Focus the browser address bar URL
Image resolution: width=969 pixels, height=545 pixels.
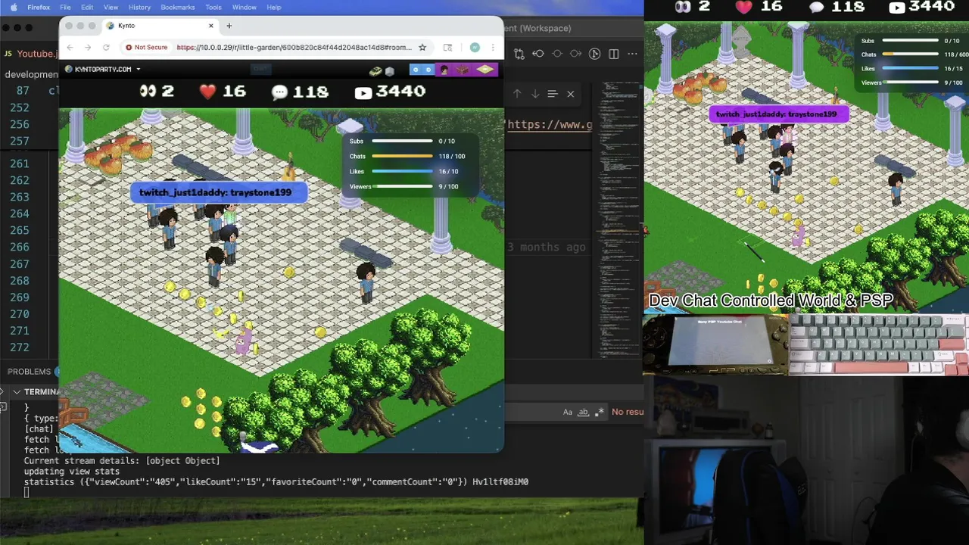click(x=294, y=47)
